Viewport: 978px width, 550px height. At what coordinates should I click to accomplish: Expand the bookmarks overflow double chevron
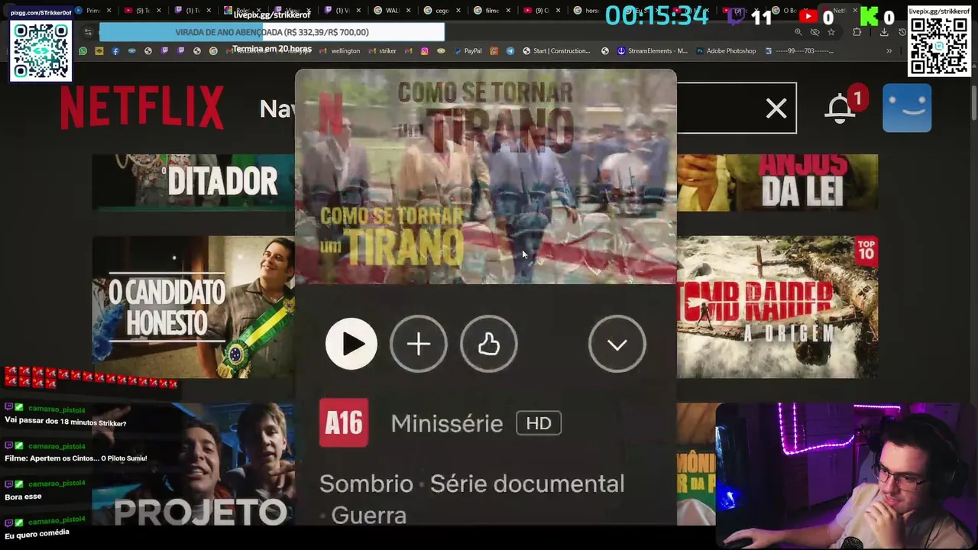[889, 50]
